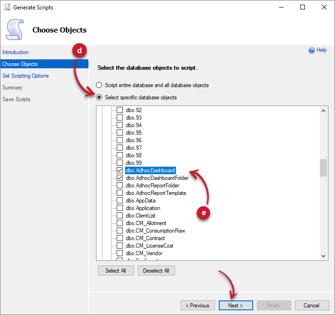
Task: Check the dbo.CM_Allotment checkbox
Action: (x=120, y=223)
